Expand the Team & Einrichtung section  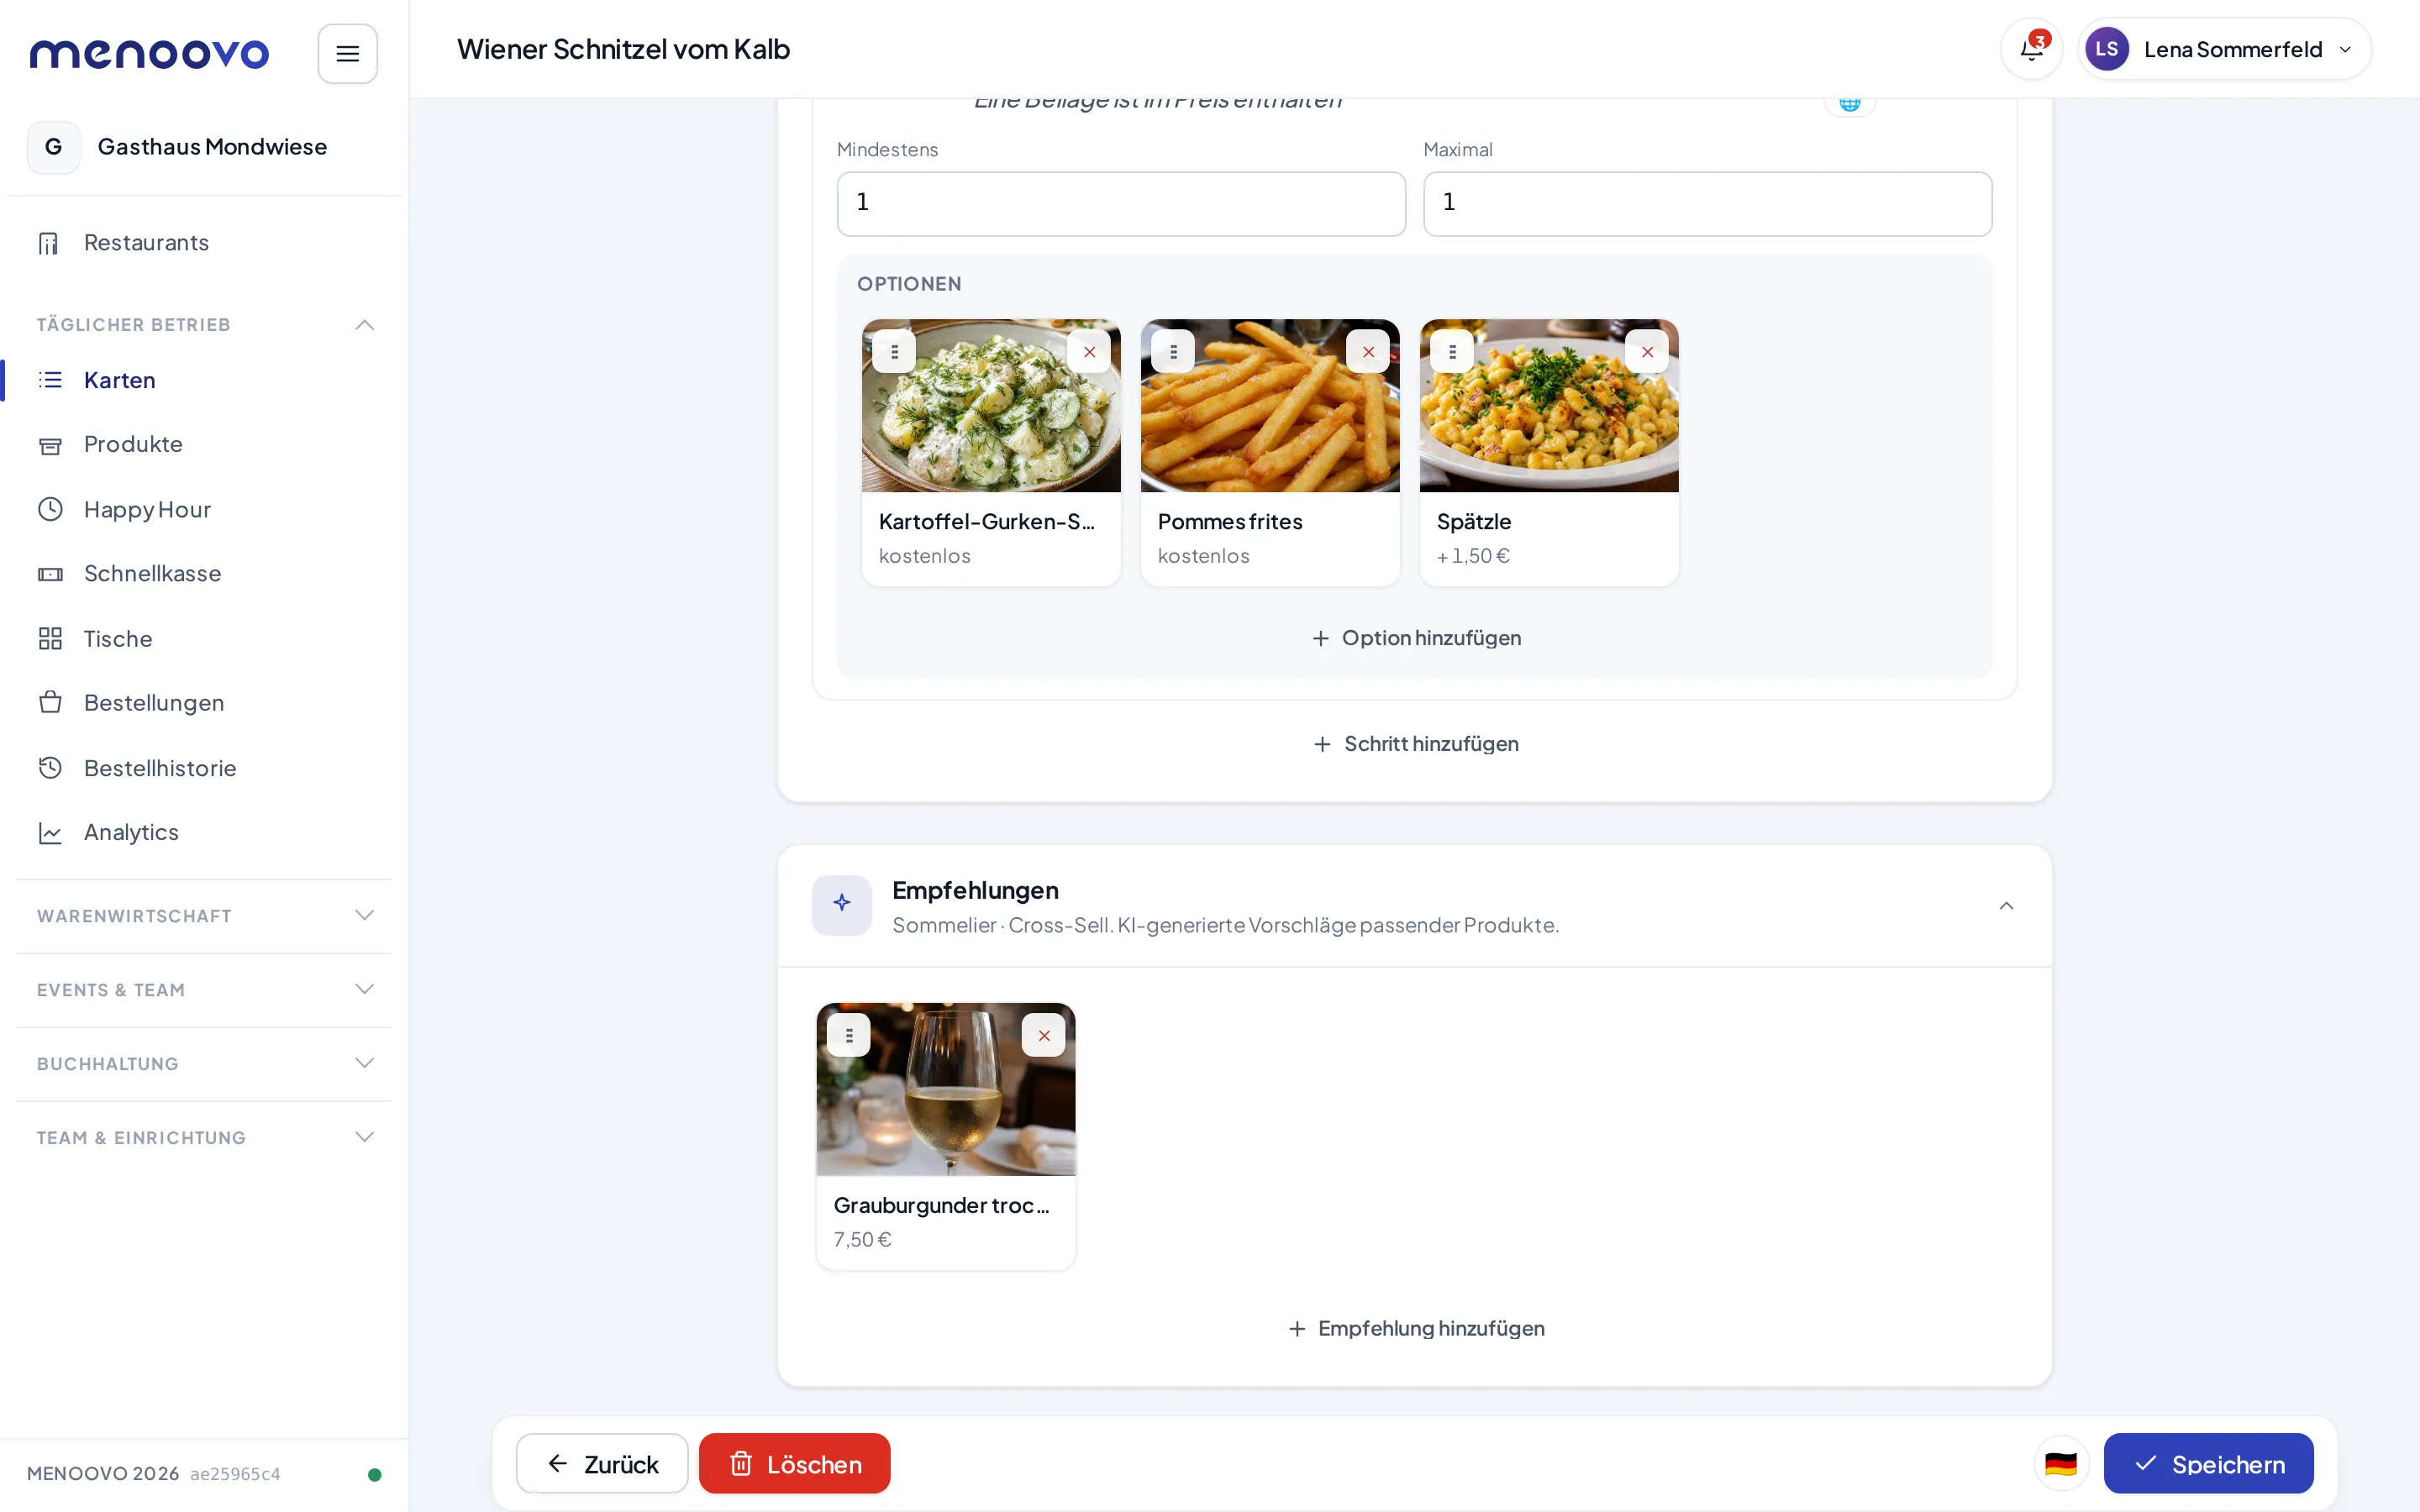click(x=204, y=1138)
